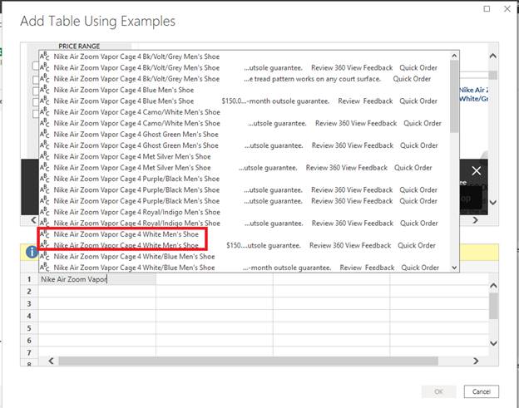
Task: Click web preview scroll down arrow
Action: pyautogui.click(x=493, y=203)
